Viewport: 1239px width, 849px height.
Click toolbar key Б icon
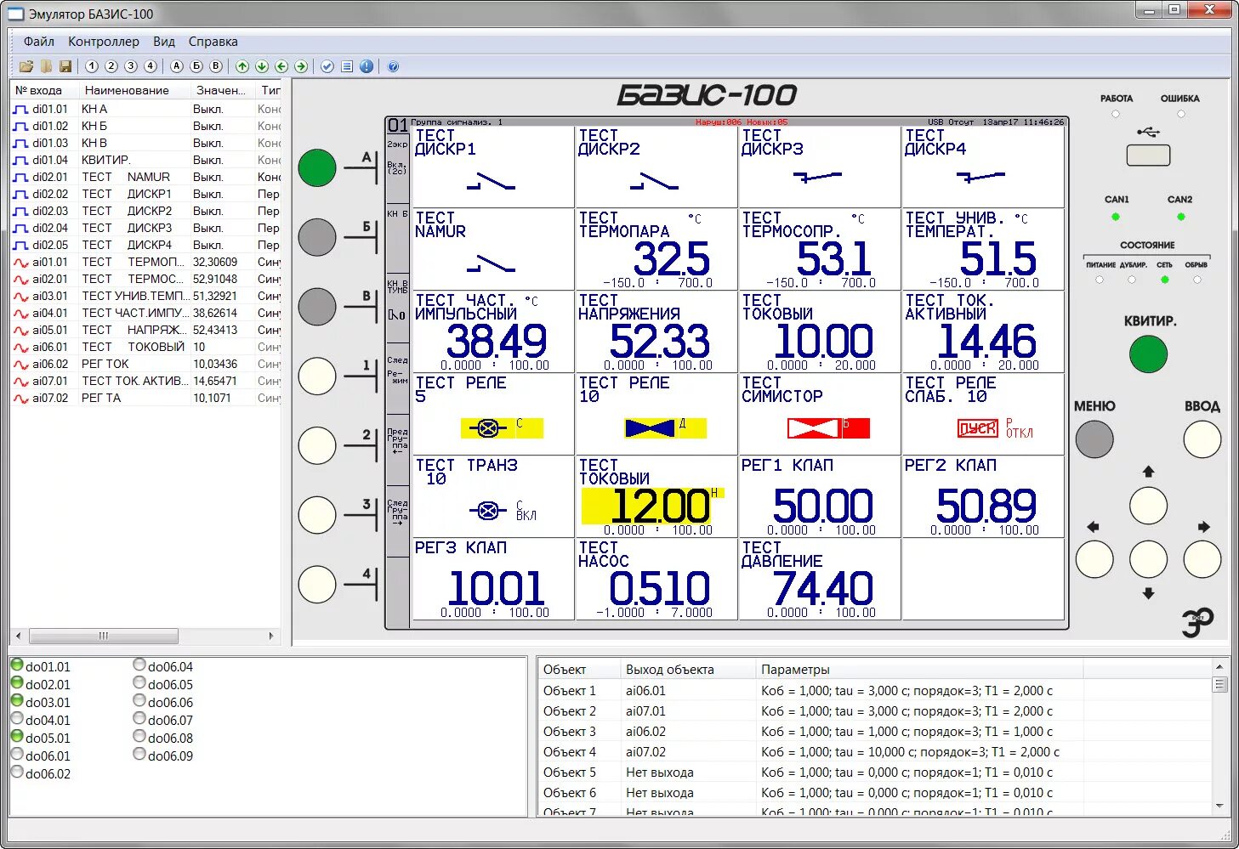pyautogui.click(x=196, y=66)
